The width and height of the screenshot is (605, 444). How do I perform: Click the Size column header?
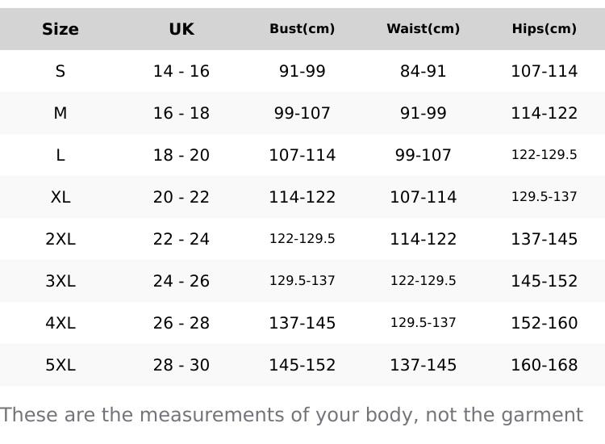(x=60, y=29)
